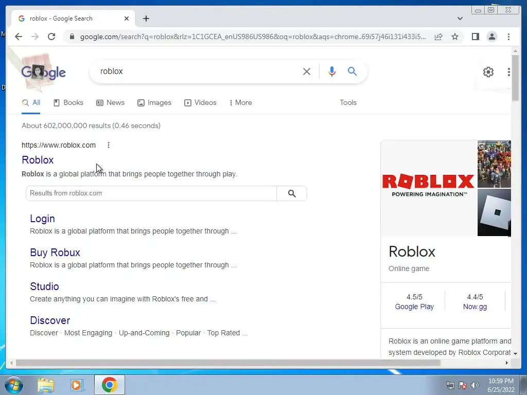The height and width of the screenshot is (395, 527).
Task: Click the scroll down arrow
Action: (x=515, y=353)
